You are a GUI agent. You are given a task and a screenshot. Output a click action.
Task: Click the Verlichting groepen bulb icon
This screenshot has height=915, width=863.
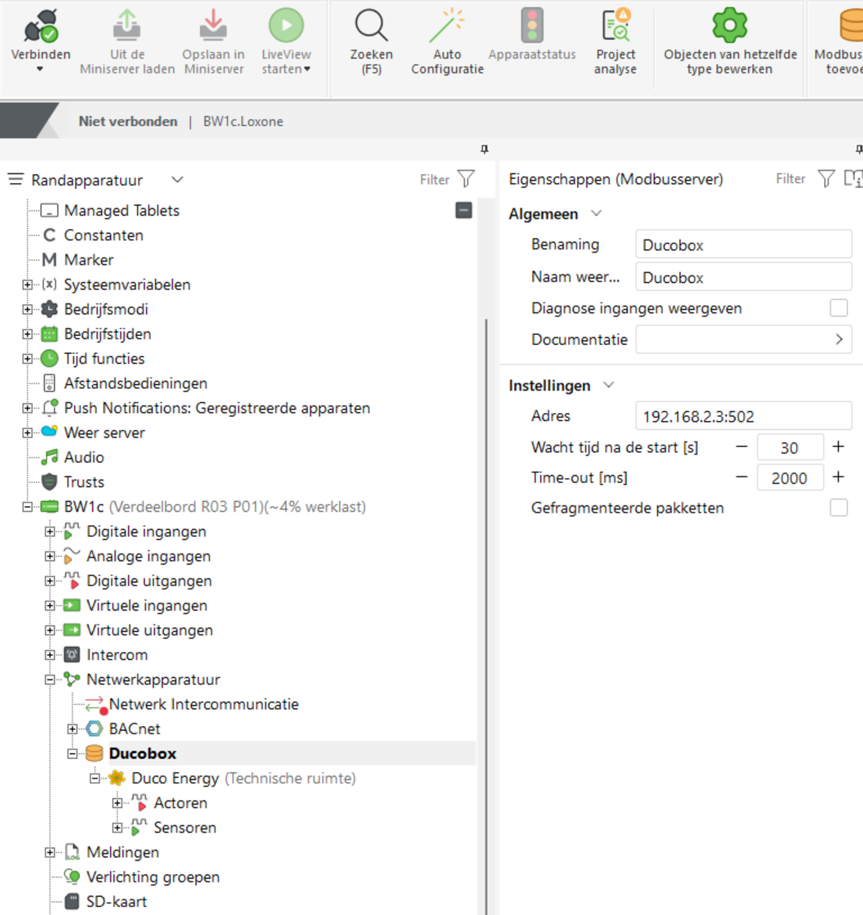(x=72, y=877)
